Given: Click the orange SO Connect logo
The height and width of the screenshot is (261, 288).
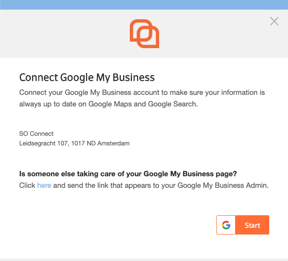Looking at the screenshot, I should 144,34.
